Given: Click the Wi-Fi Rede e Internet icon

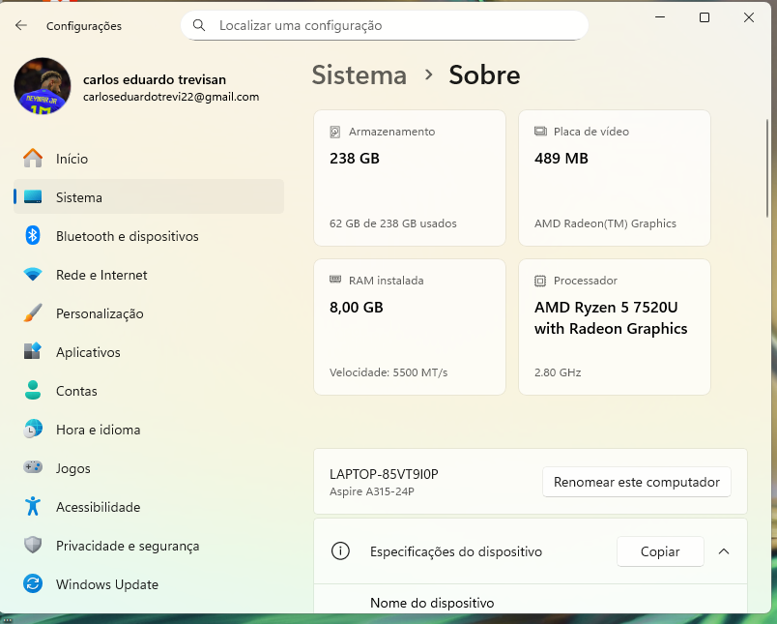Looking at the screenshot, I should tap(33, 275).
